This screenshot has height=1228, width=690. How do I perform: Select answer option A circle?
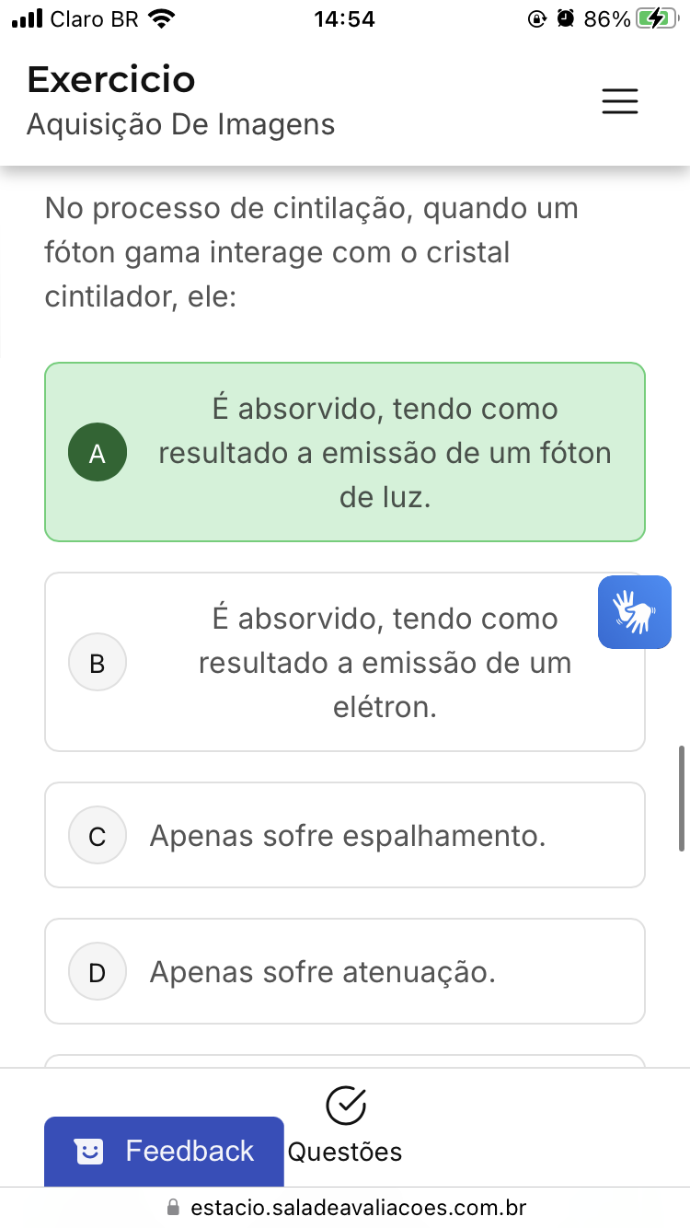click(98, 453)
